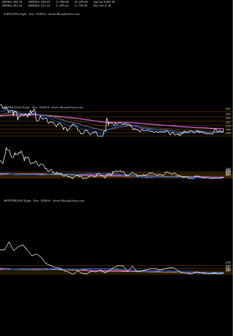Select the low price 'L:' readout
Viewport: 233px width, 336px height.
81,6
